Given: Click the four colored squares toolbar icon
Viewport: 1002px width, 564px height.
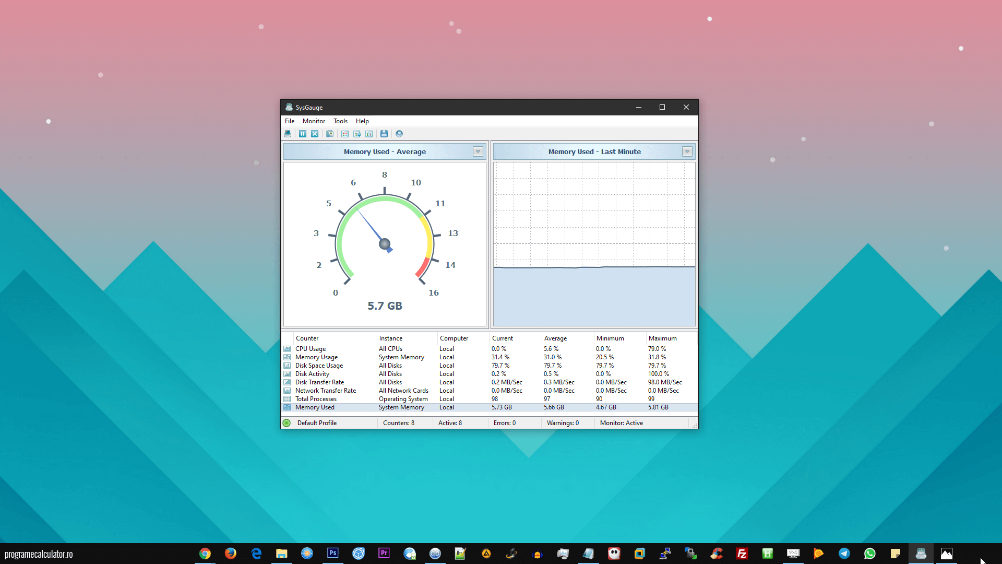Looking at the screenshot, I should [x=345, y=134].
